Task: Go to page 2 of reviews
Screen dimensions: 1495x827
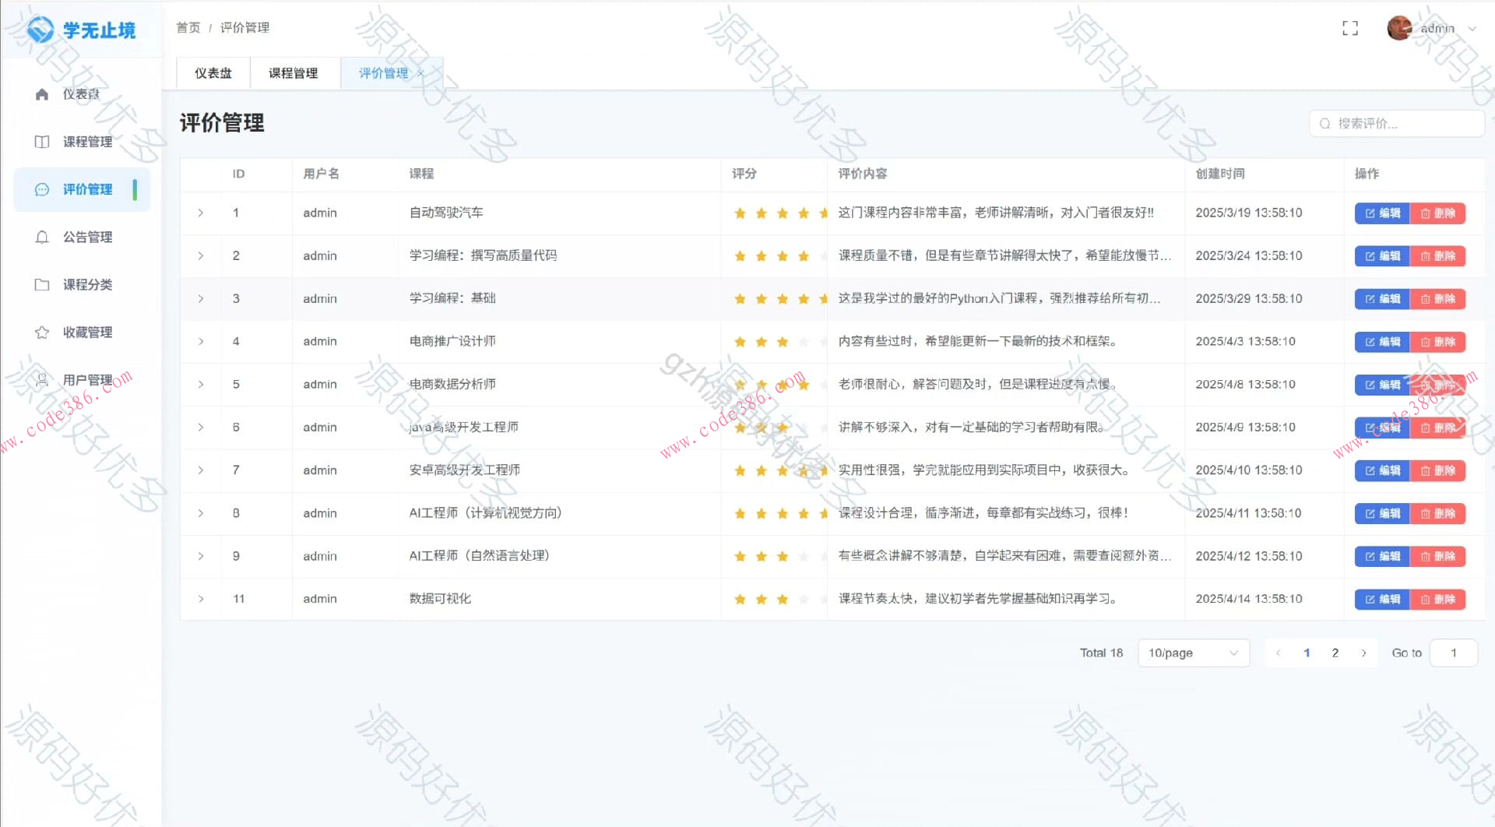Action: pyautogui.click(x=1335, y=653)
